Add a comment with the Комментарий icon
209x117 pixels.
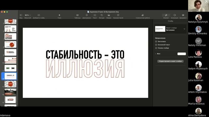click(118, 15)
